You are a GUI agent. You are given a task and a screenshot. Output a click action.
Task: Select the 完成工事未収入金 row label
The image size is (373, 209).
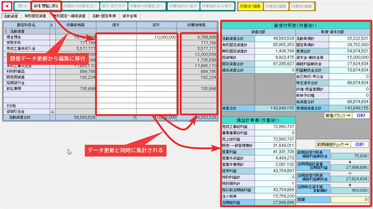(27, 49)
